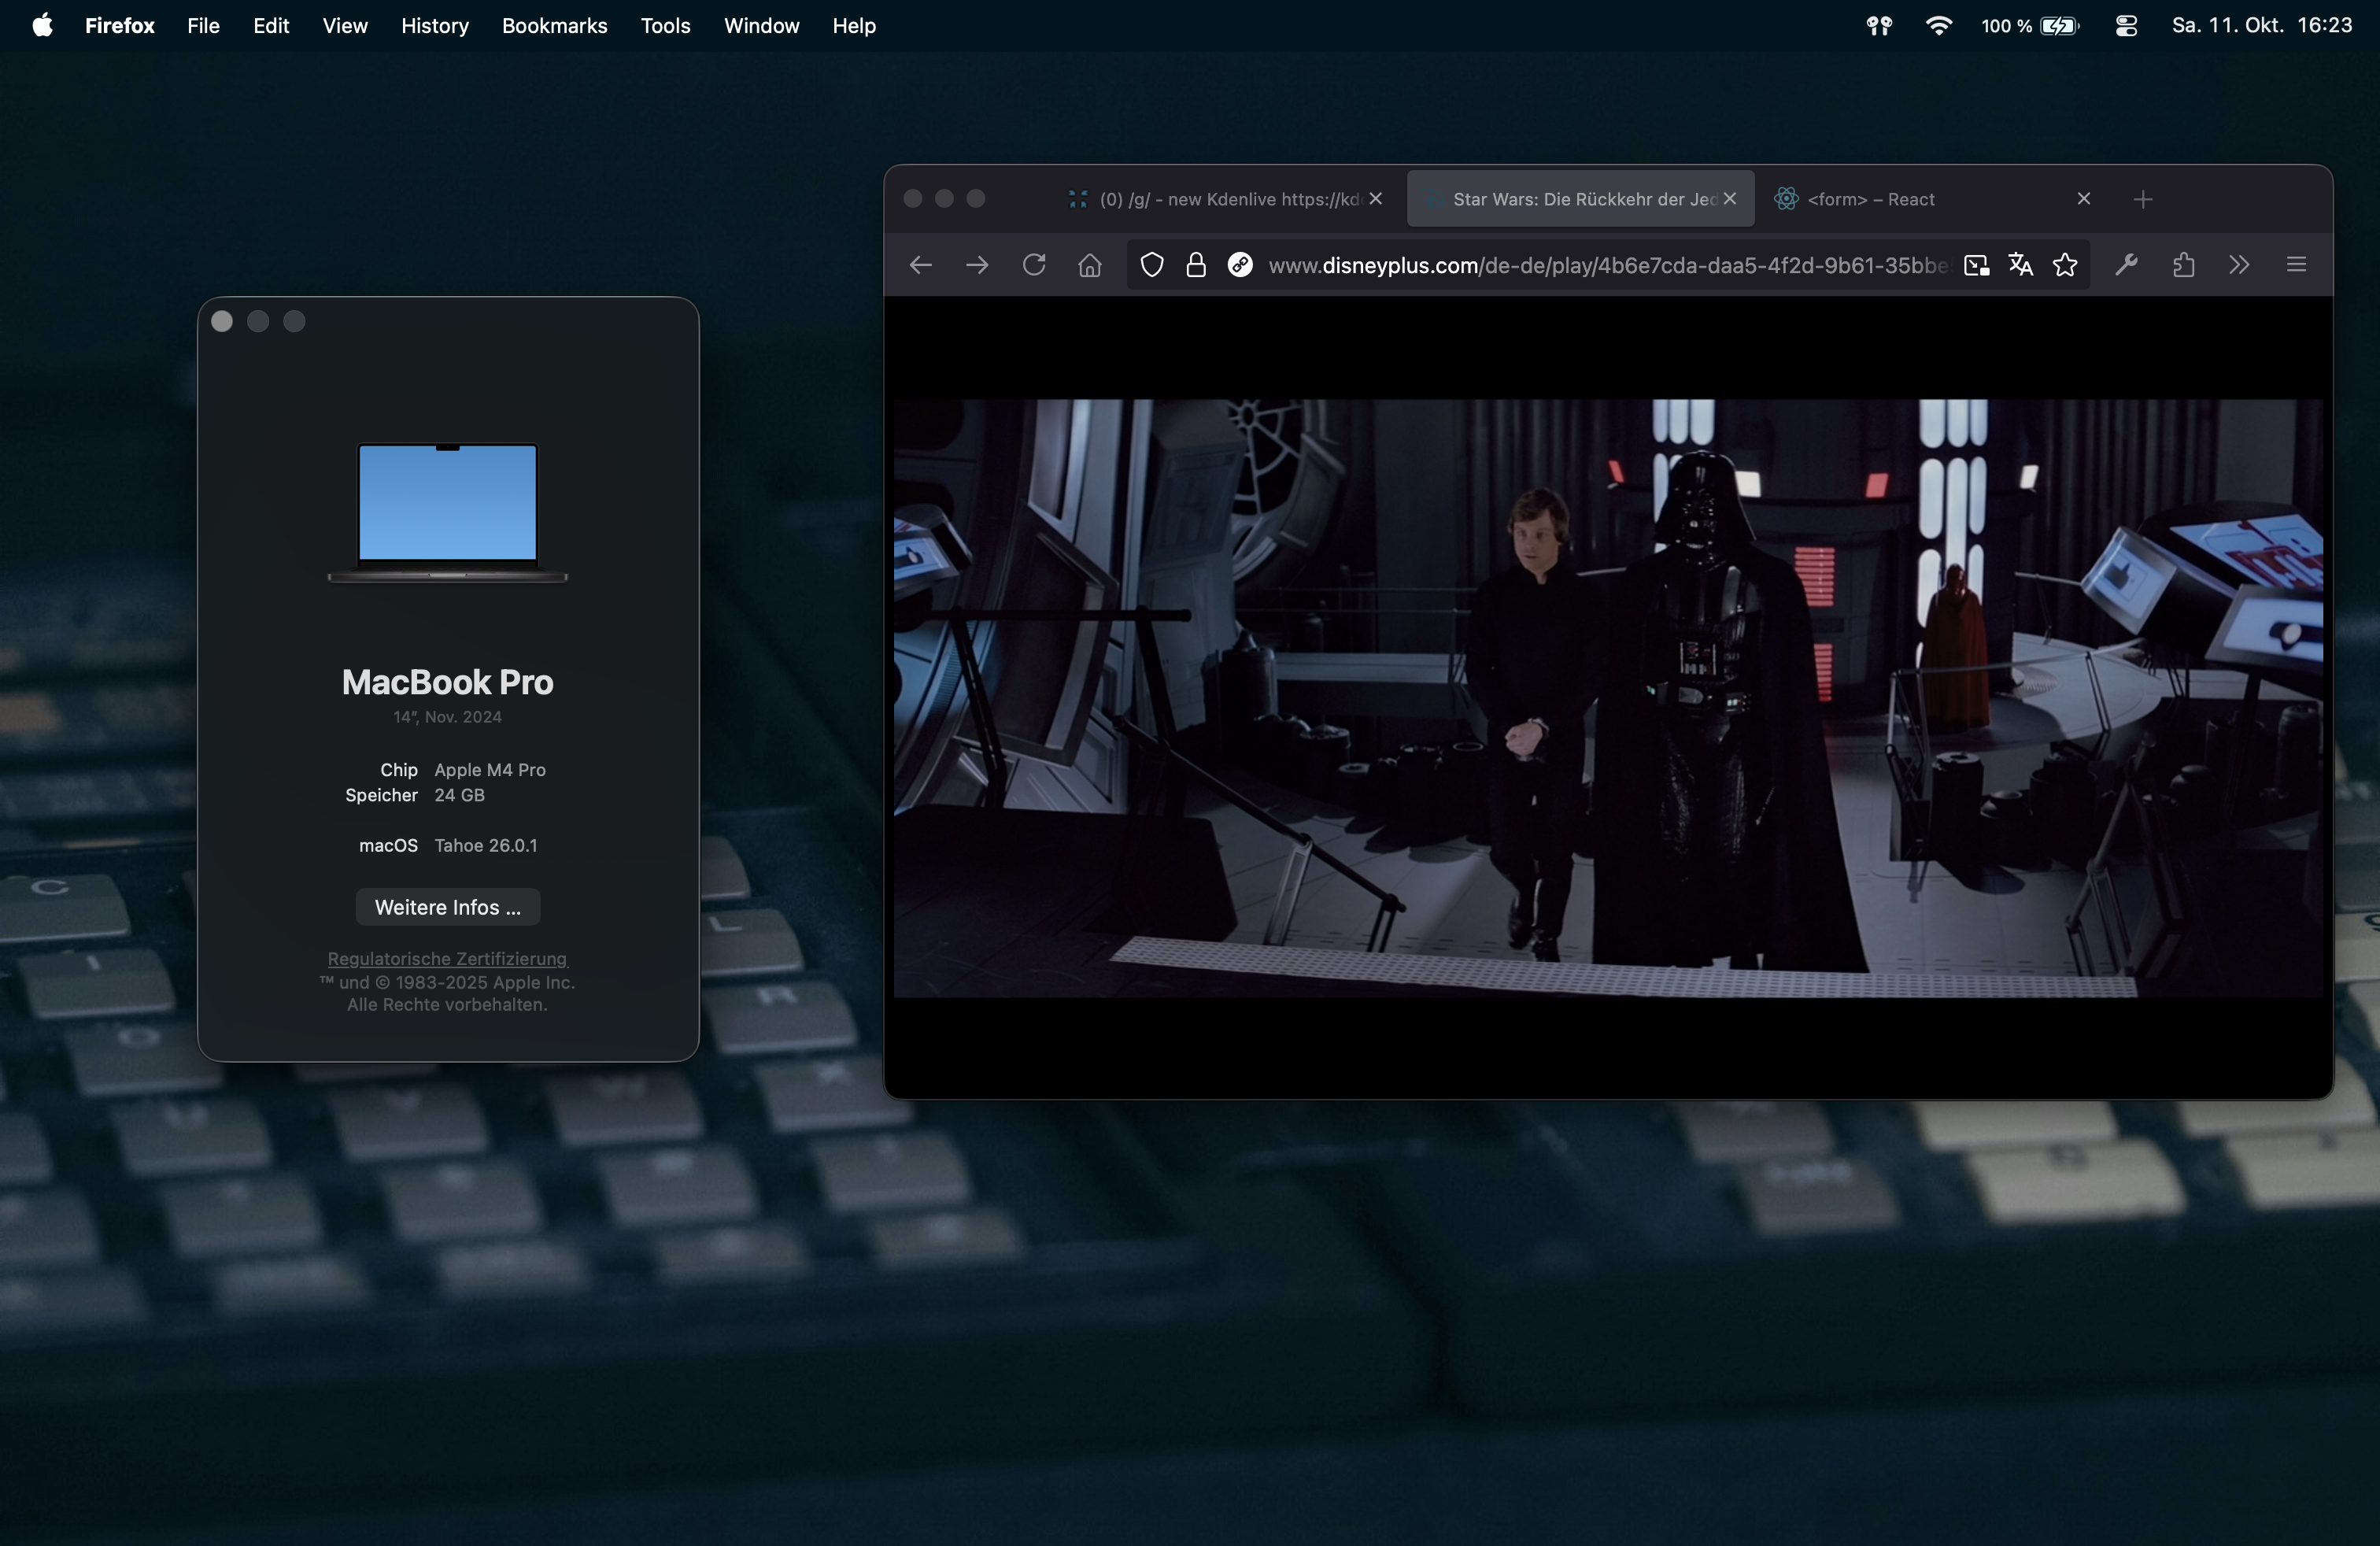This screenshot has width=2380, height=1546.
Task: Click the site security padlock icon
Action: pos(1196,265)
